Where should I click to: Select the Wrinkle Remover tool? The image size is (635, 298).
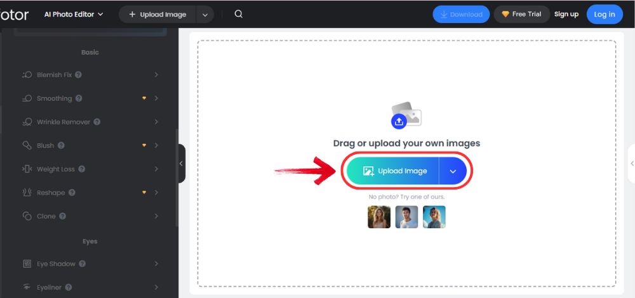[x=62, y=122]
